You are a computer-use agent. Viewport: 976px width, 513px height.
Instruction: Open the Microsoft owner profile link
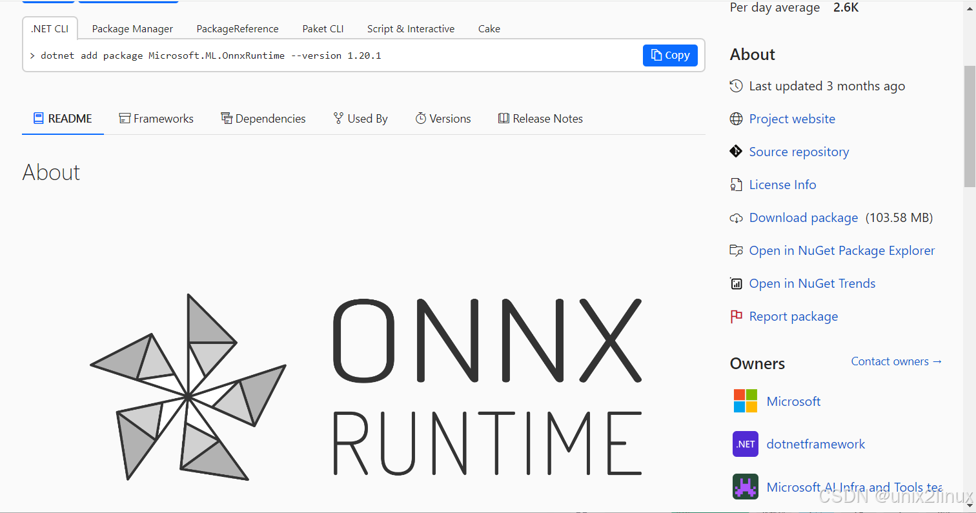(793, 401)
